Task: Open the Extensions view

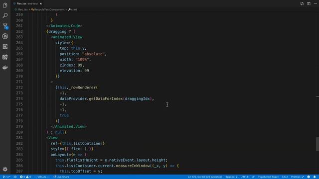Action: tap(5, 46)
